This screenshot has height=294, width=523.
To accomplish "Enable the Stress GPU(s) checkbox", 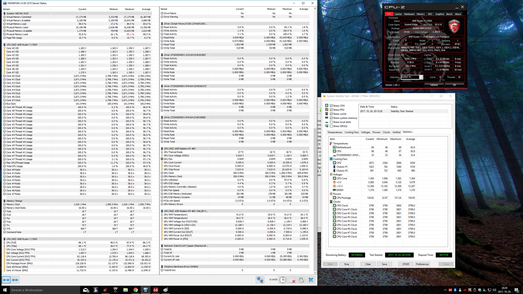I will point(331,126).
